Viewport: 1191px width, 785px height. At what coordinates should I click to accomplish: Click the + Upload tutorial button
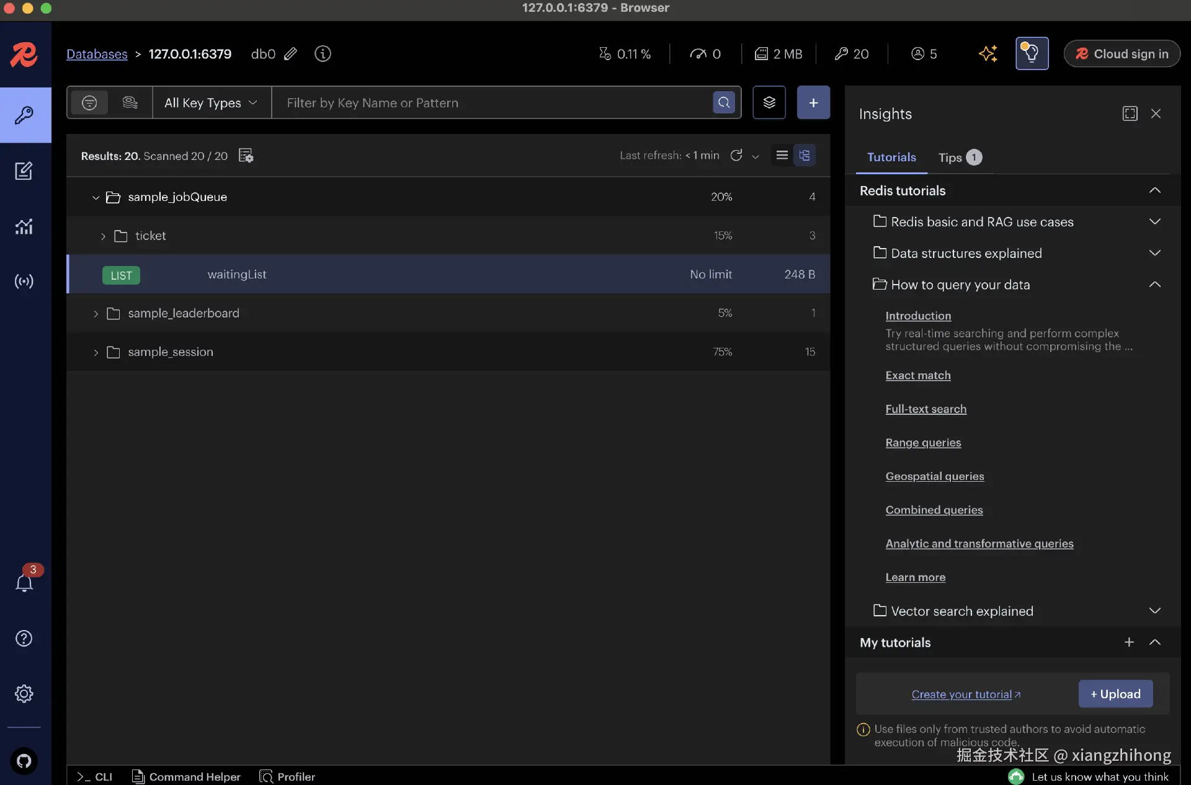[1115, 694]
